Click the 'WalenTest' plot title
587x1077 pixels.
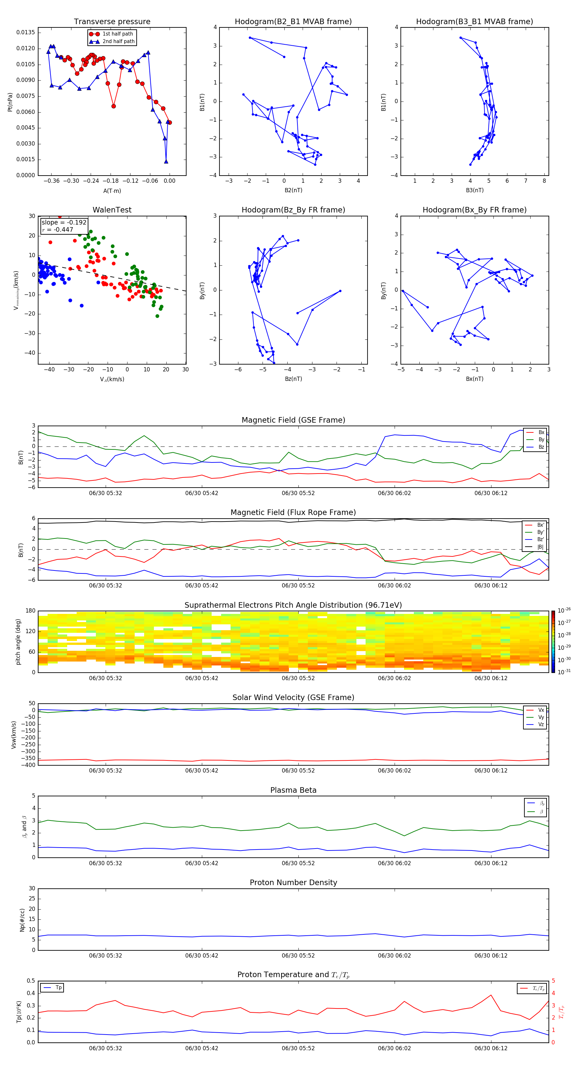tap(112, 210)
